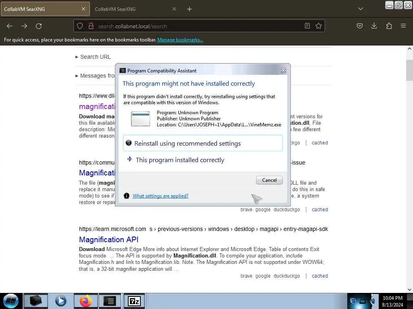Open the Windows Start orb
The width and height of the screenshot is (413, 309).
(x=11, y=301)
